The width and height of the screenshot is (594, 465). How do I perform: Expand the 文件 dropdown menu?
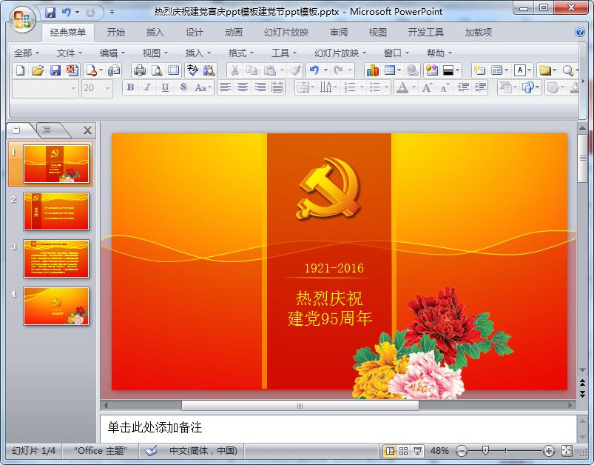click(x=70, y=53)
